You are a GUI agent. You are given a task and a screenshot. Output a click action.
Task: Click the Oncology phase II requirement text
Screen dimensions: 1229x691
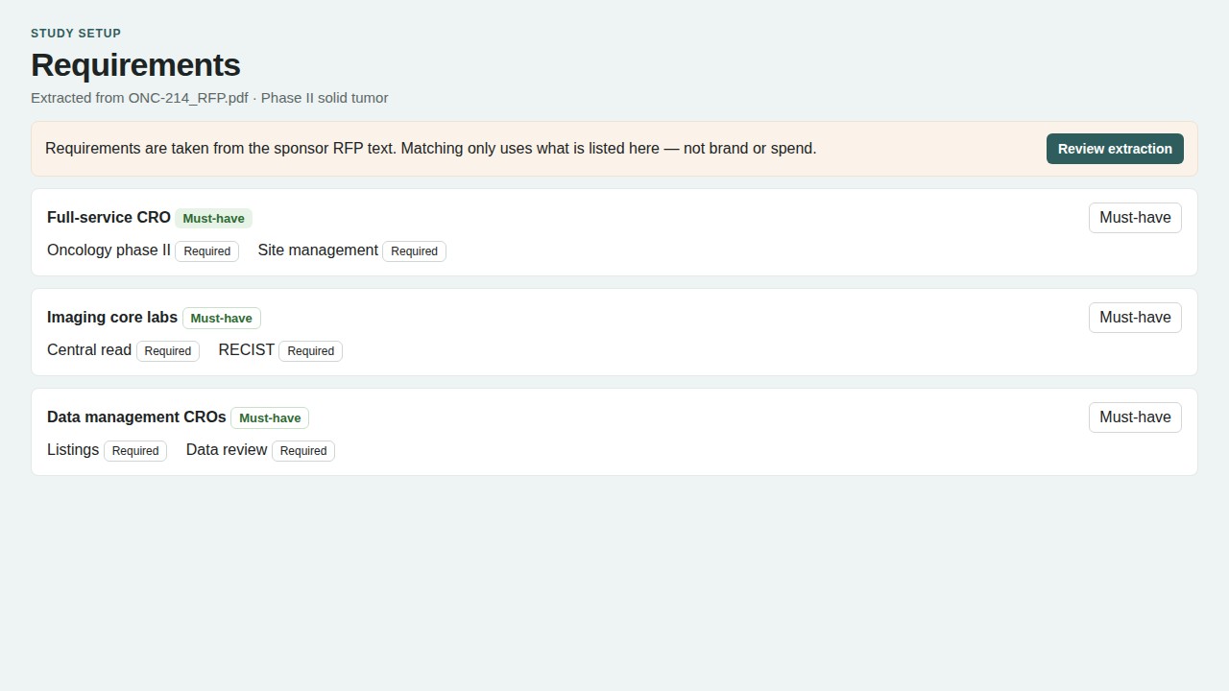click(108, 250)
